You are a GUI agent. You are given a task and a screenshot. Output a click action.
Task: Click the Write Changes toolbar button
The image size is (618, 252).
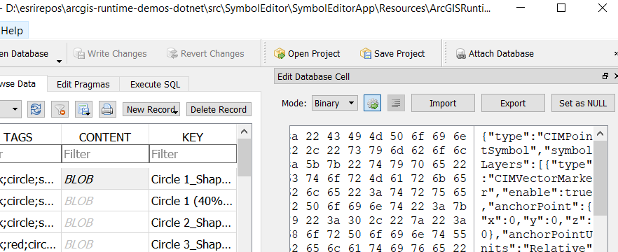click(111, 53)
